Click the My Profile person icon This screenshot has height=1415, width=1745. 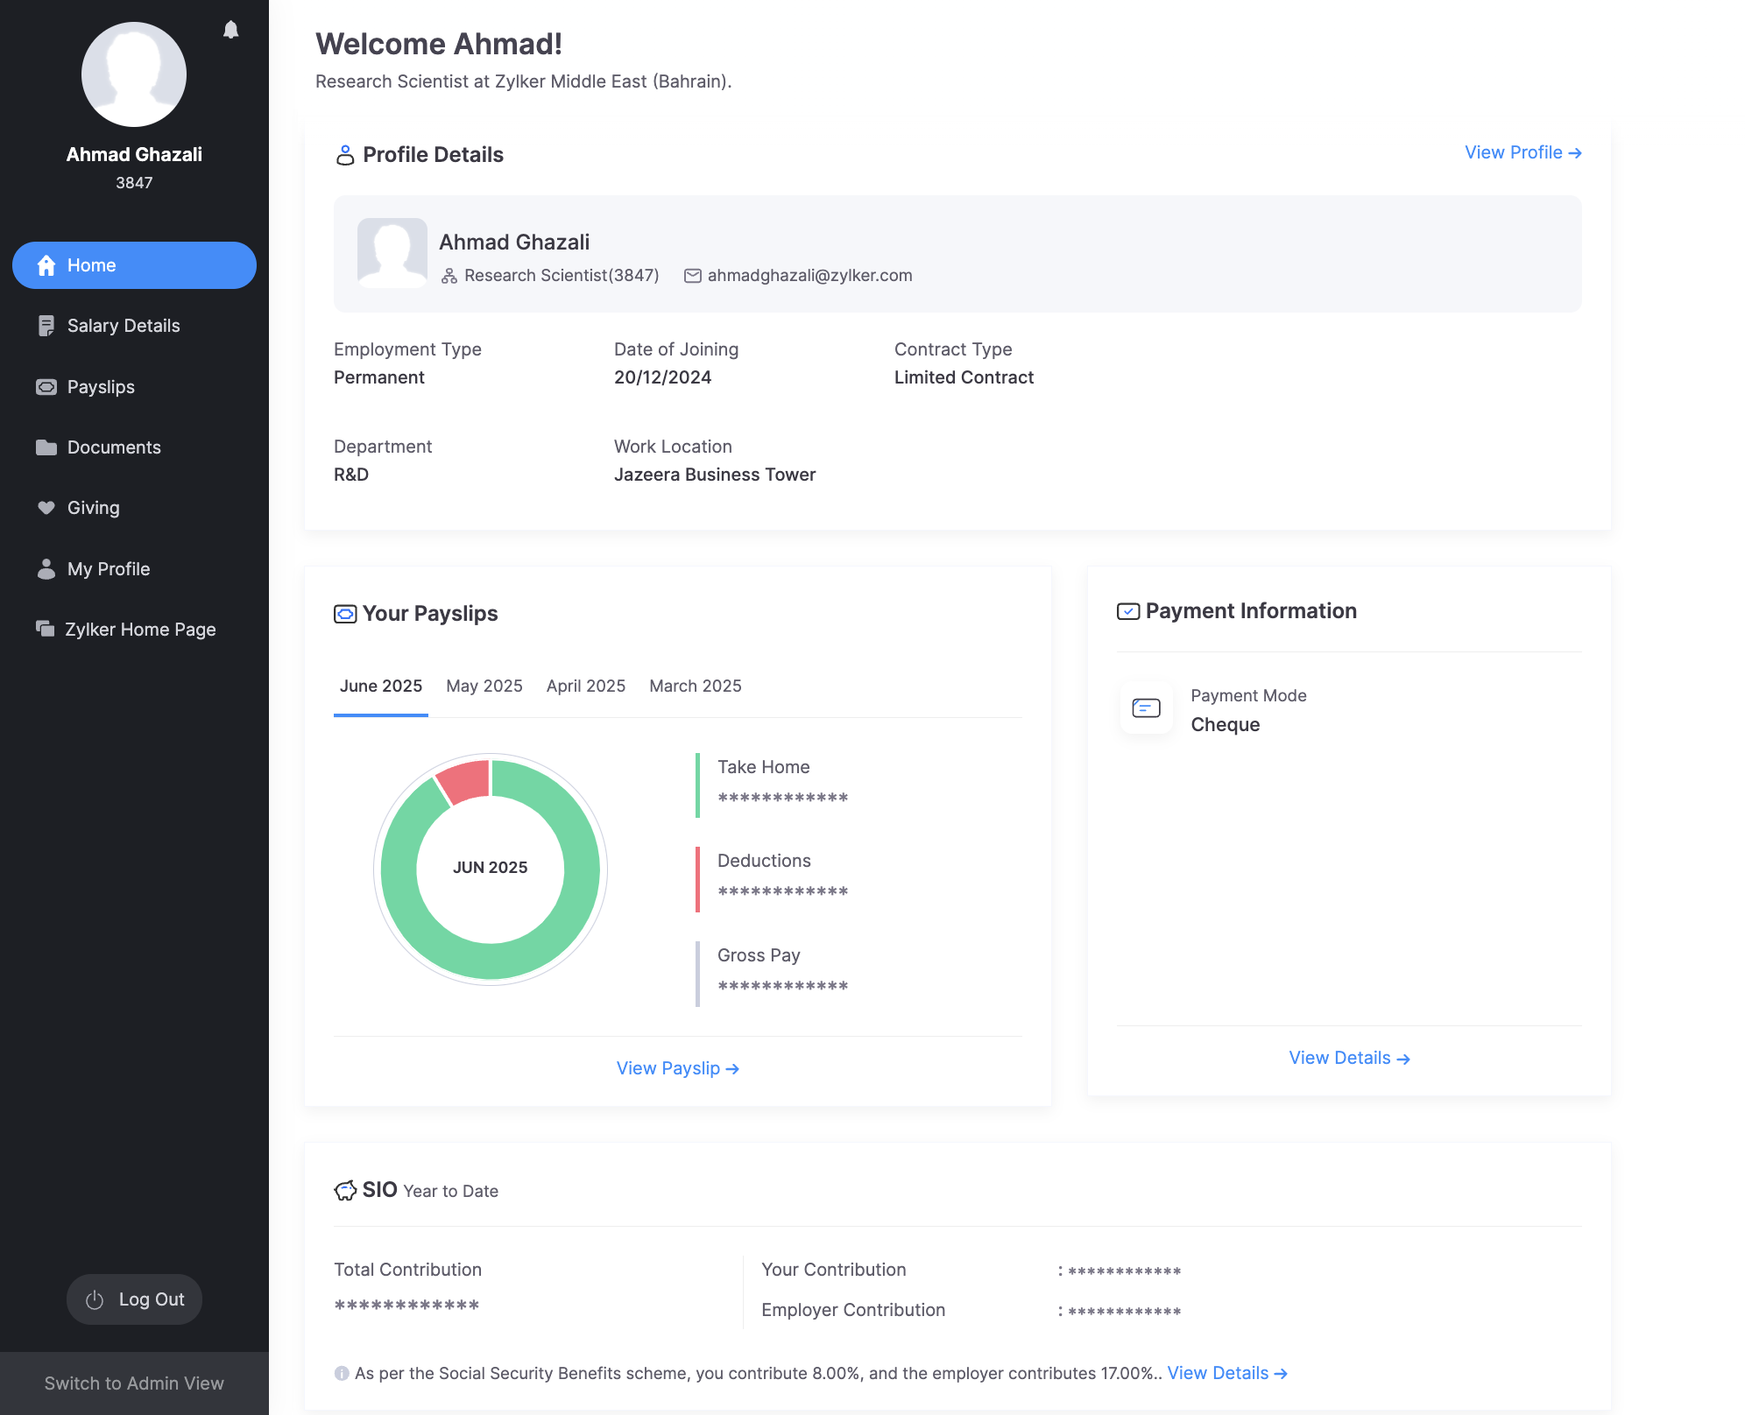tap(46, 569)
